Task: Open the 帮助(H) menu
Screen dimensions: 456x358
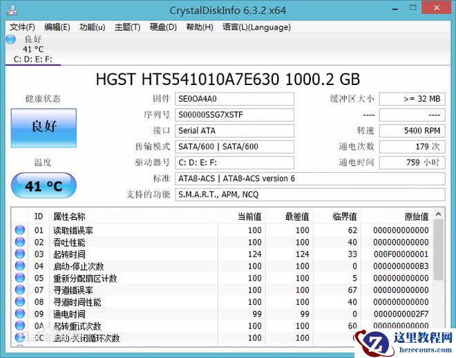Action: coord(200,28)
